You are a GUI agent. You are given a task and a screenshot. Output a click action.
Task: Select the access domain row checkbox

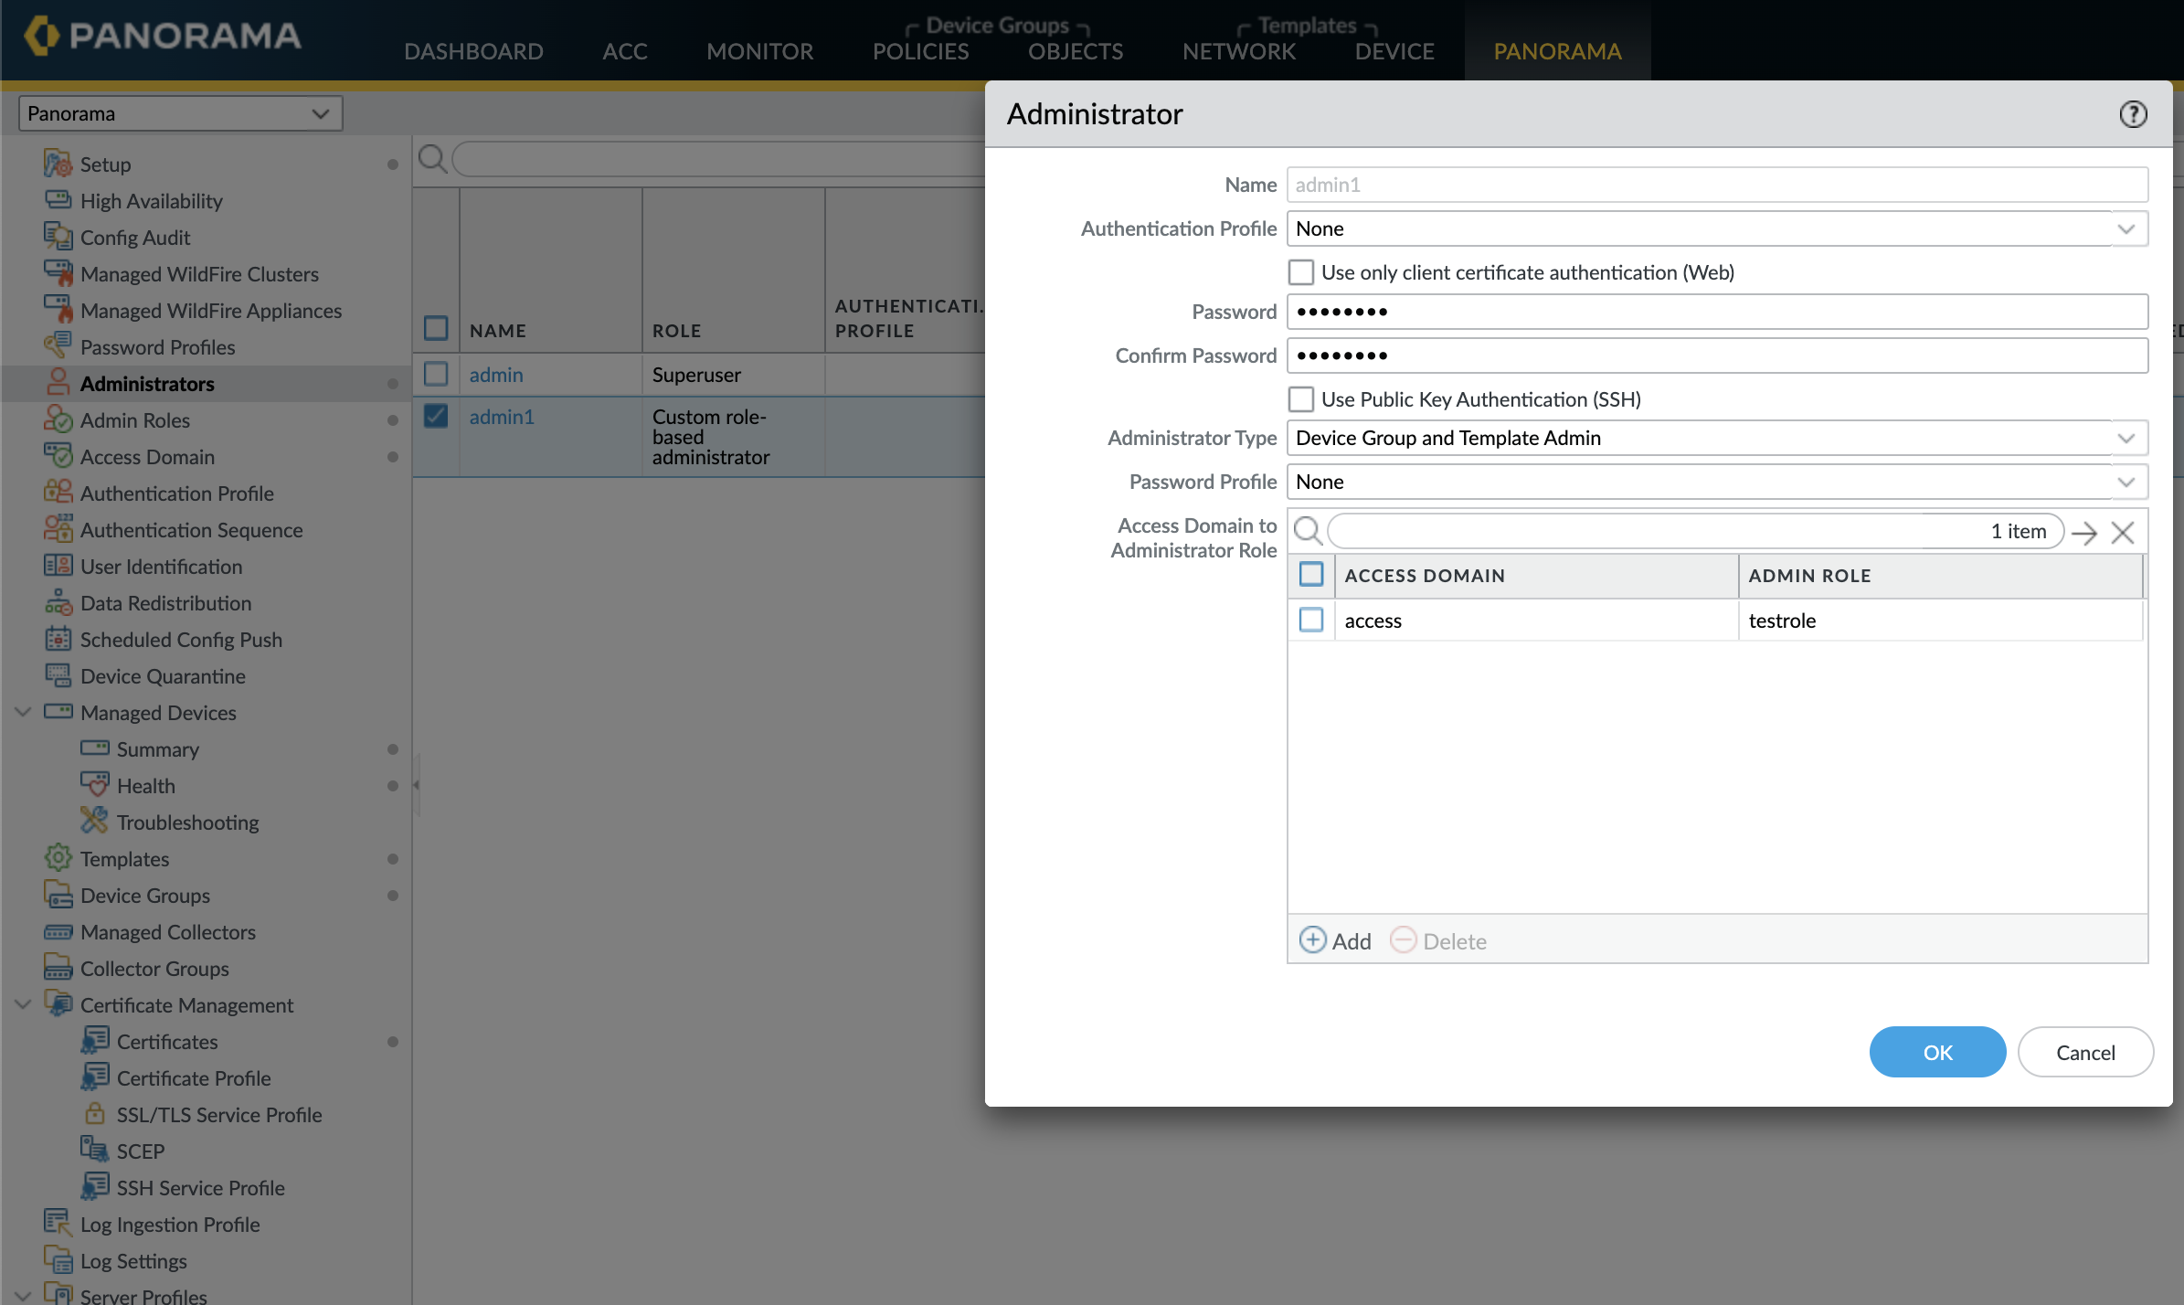[1311, 621]
